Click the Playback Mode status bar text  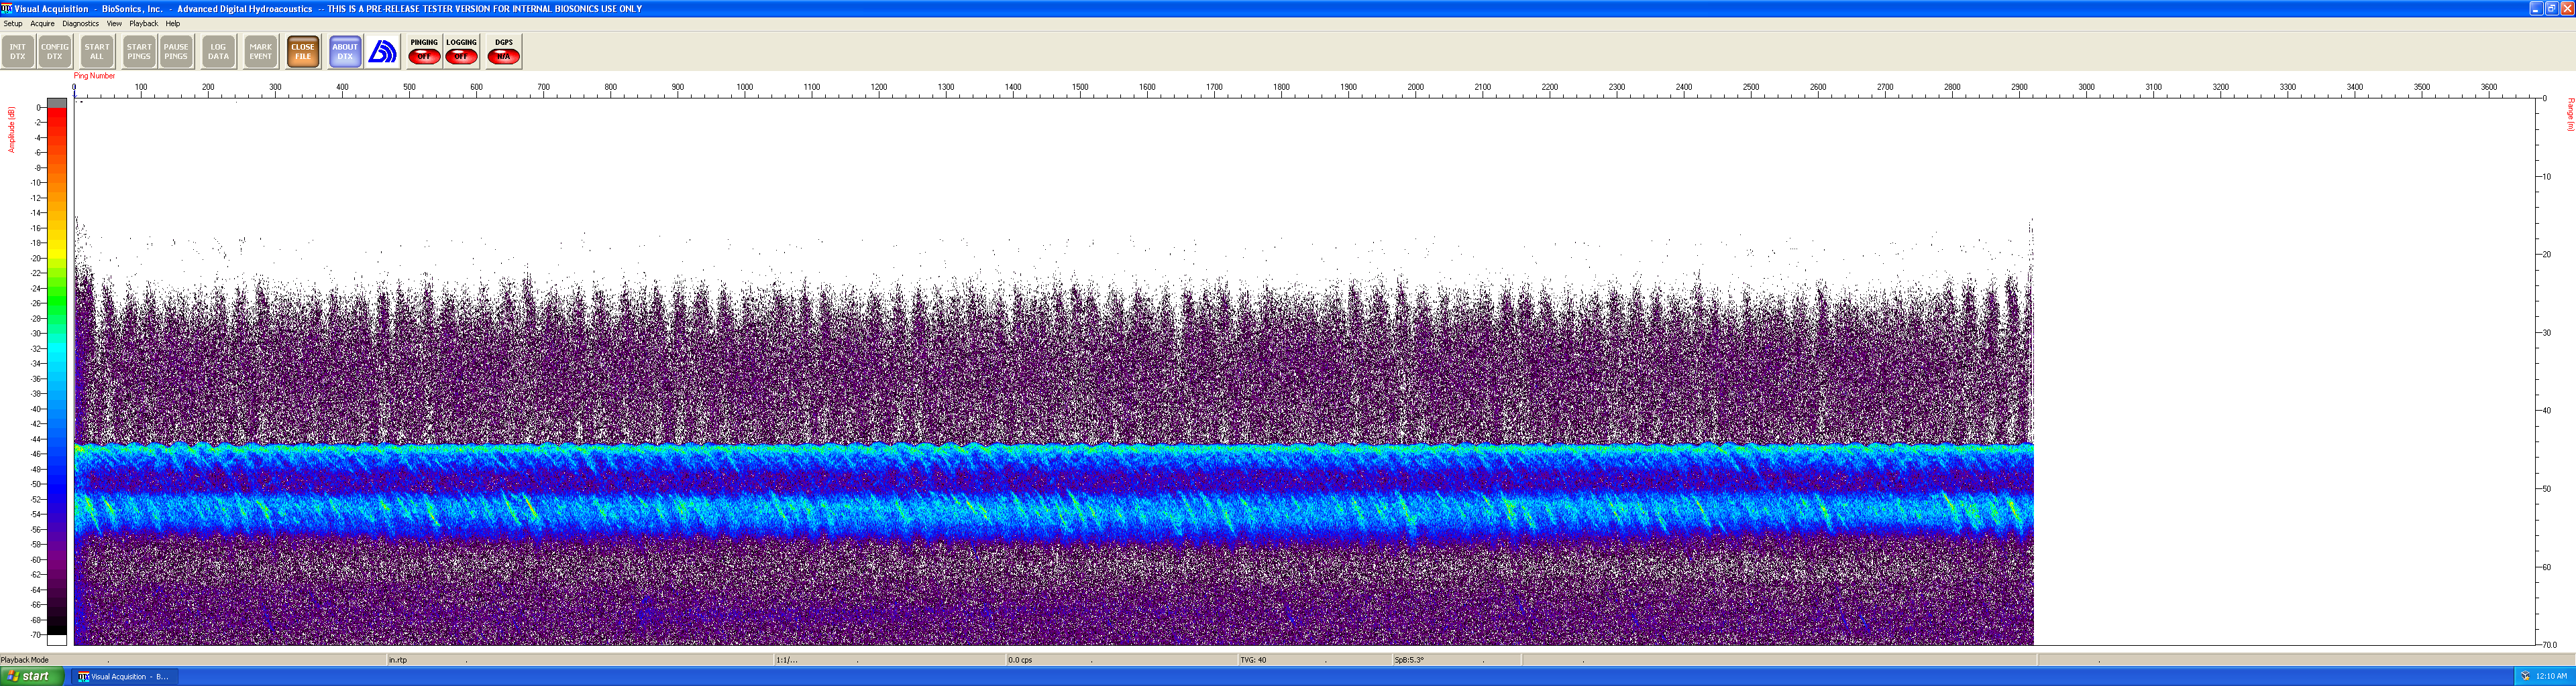pyautogui.click(x=25, y=660)
